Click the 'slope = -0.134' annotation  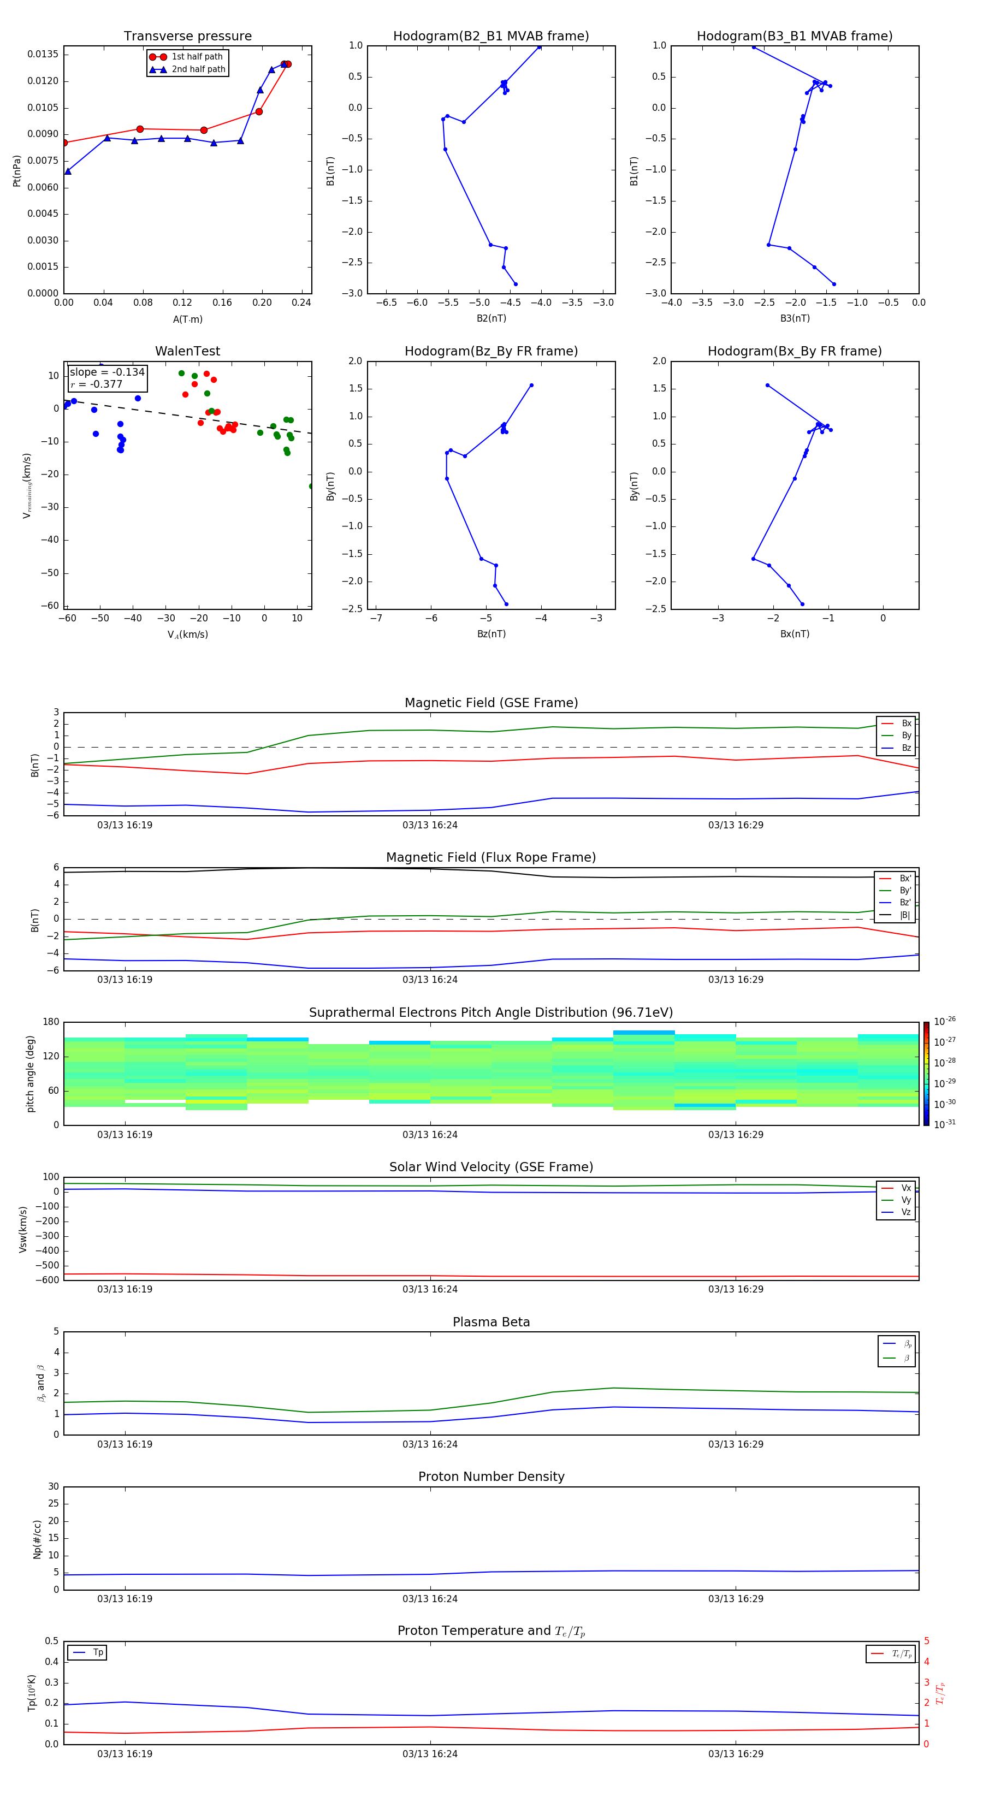click(107, 372)
